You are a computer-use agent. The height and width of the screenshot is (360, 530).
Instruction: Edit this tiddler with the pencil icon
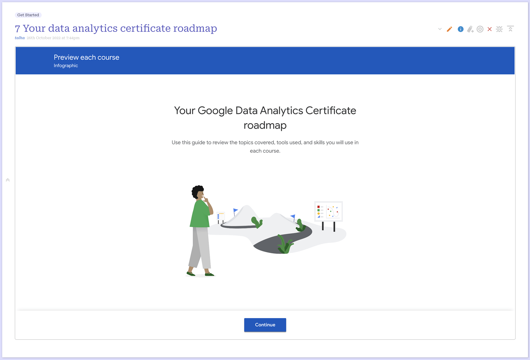click(x=449, y=29)
